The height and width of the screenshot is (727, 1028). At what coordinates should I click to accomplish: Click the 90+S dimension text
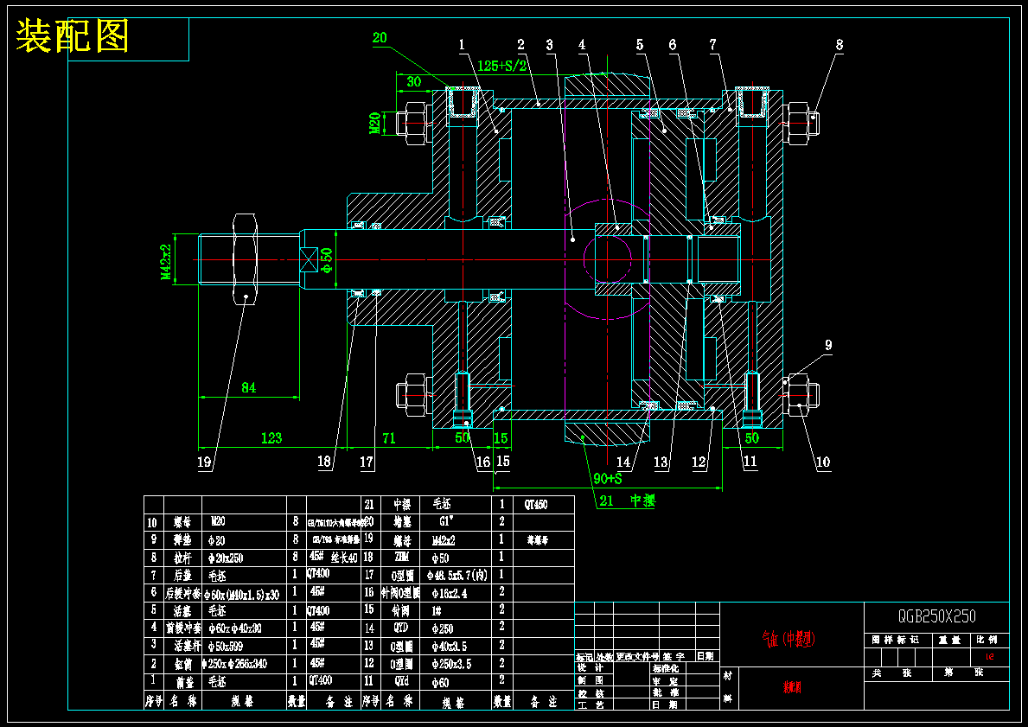(x=608, y=479)
